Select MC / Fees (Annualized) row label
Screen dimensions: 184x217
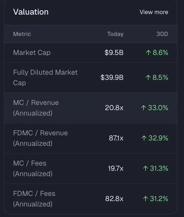point(33,168)
